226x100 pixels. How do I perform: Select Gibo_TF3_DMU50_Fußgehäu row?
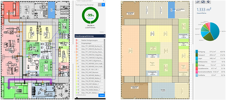click(89, 55)
